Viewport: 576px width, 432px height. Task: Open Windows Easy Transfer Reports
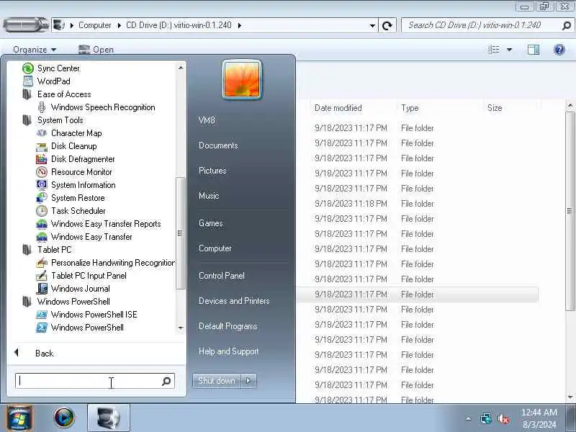click(99, 224)
